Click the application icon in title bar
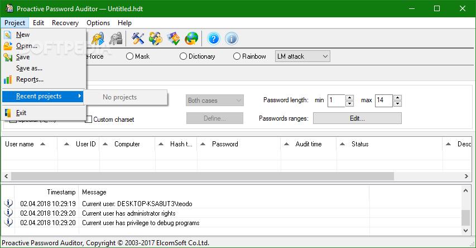 coord(9,8)
